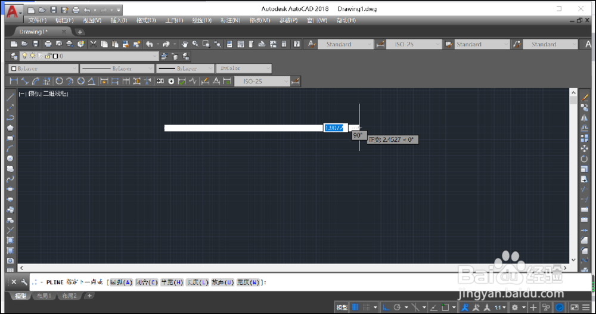Choose the 闭合(C) close command option
Screen dimensions: 596x314
(147, 282)
